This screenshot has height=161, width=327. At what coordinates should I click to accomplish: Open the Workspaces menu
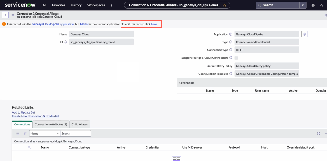[x=96, y=5]
